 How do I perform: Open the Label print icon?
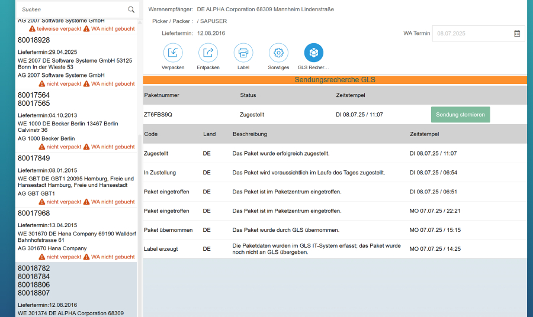243,53
